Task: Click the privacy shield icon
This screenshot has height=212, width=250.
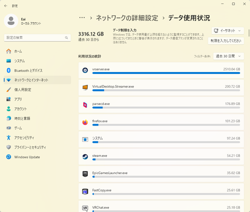Action: point(8,147)
